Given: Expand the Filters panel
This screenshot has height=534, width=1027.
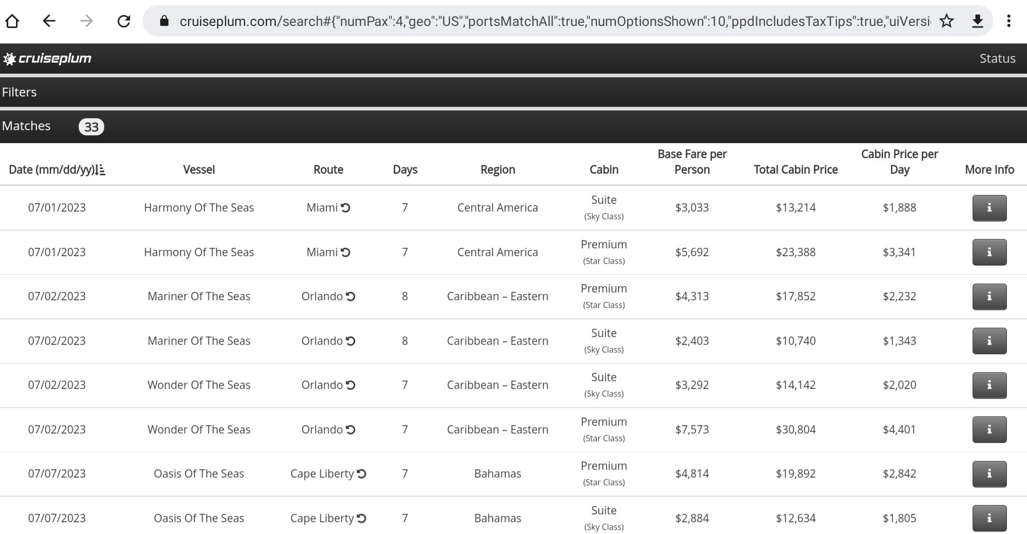Looking at the screenshot, I should [x=513, y=92].
